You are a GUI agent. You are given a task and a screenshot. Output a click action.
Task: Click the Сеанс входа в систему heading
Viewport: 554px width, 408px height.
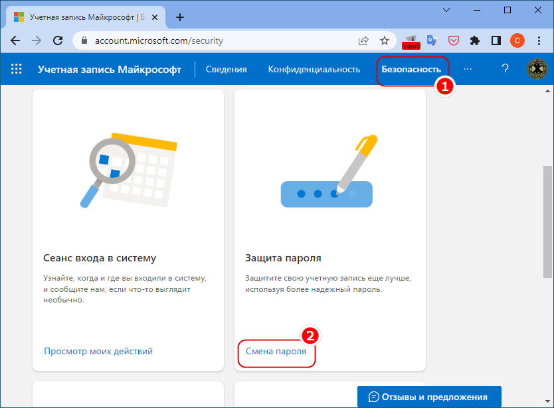100,258
